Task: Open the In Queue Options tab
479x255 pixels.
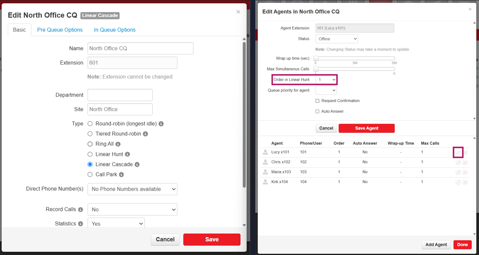Action: tap(114, 30)
